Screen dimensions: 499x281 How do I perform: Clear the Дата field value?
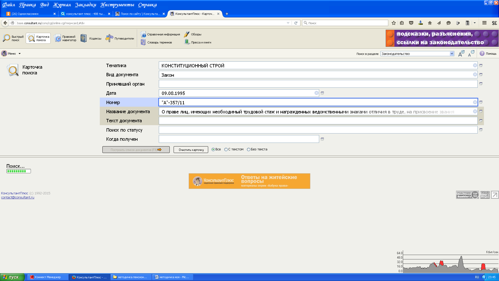click(x=316, y=93)
